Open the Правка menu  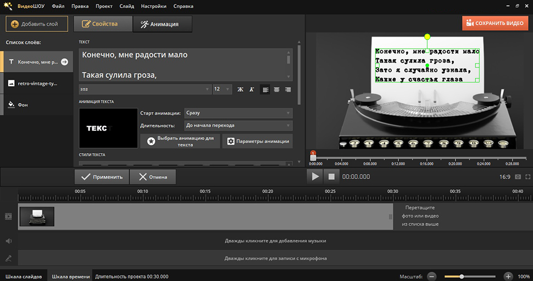(x=80, y=6)
